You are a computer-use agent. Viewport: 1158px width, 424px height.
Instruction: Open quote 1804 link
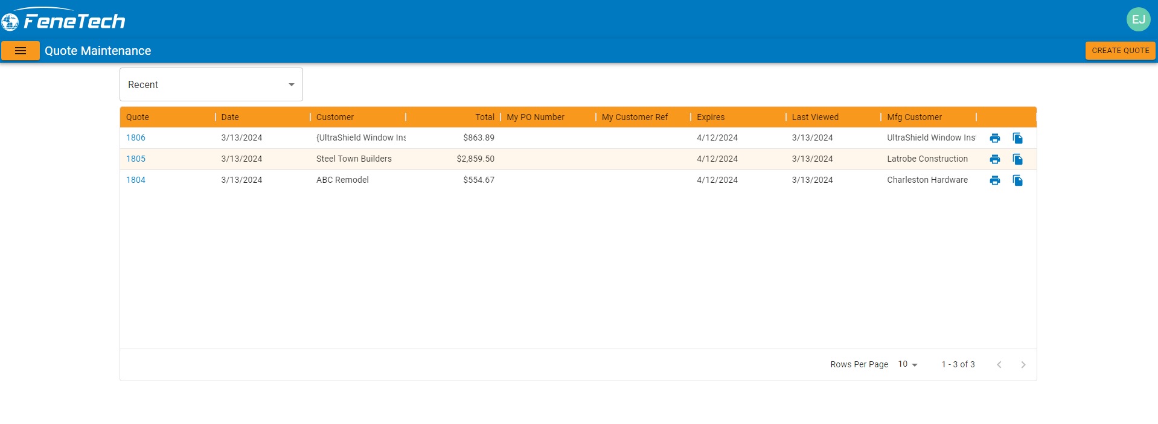136,180
